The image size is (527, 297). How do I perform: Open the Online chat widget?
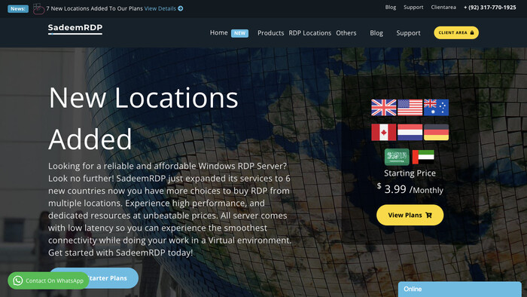460,289
